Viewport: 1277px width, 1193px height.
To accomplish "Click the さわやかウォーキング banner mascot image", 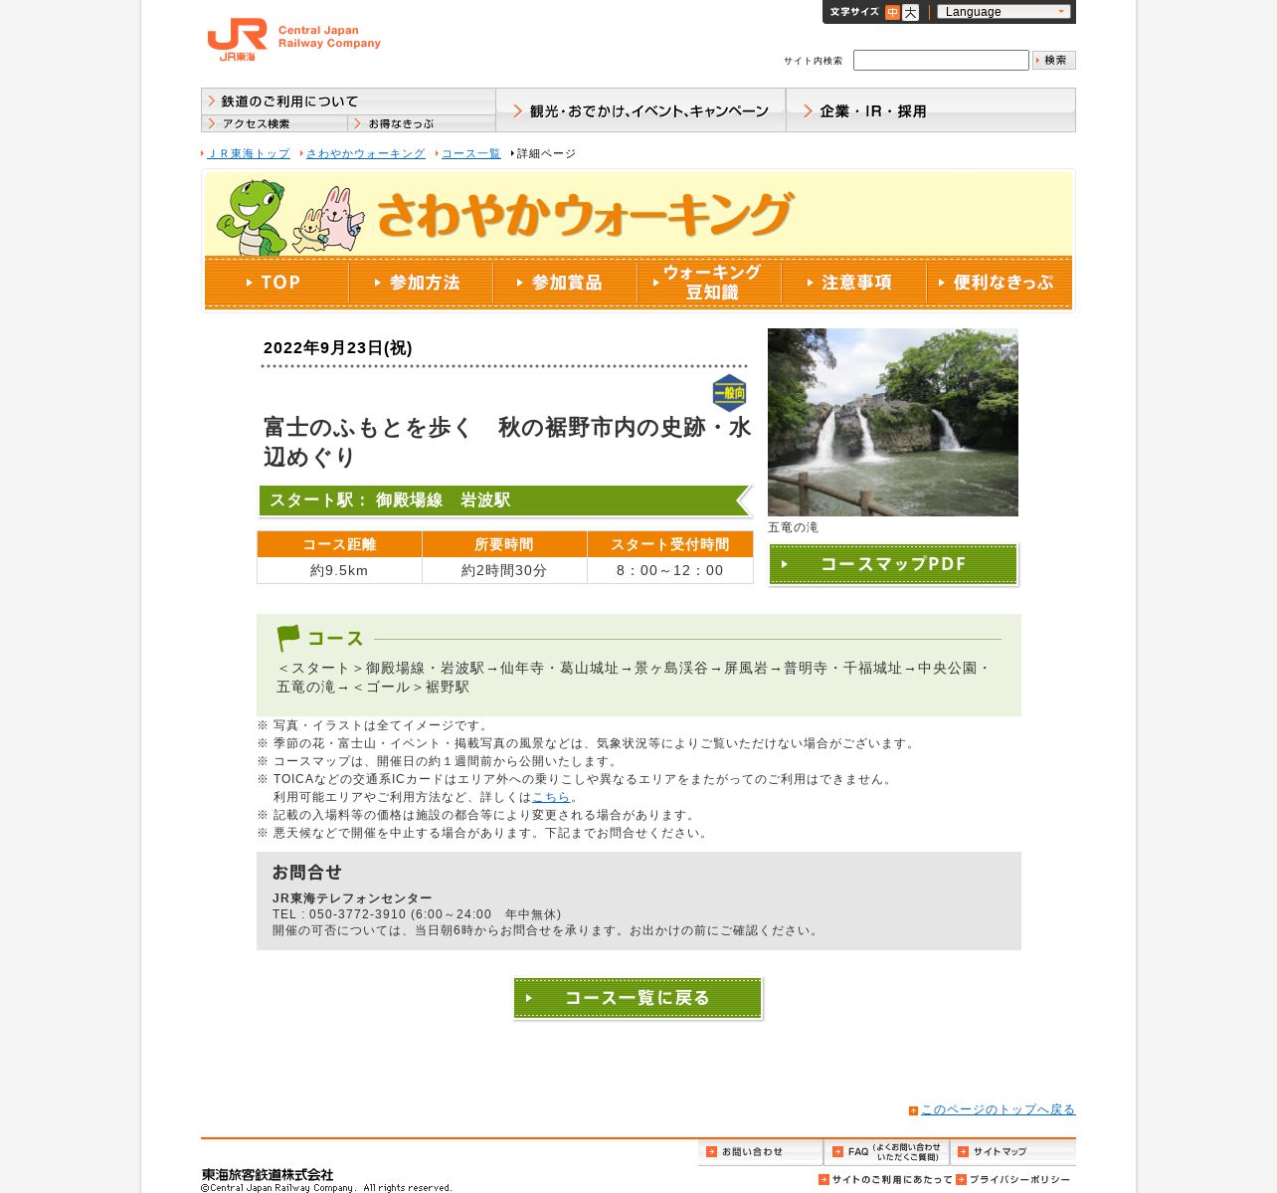I will [288, 216].
